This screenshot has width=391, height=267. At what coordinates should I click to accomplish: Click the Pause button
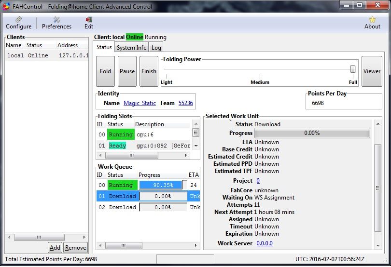[127, 71]
